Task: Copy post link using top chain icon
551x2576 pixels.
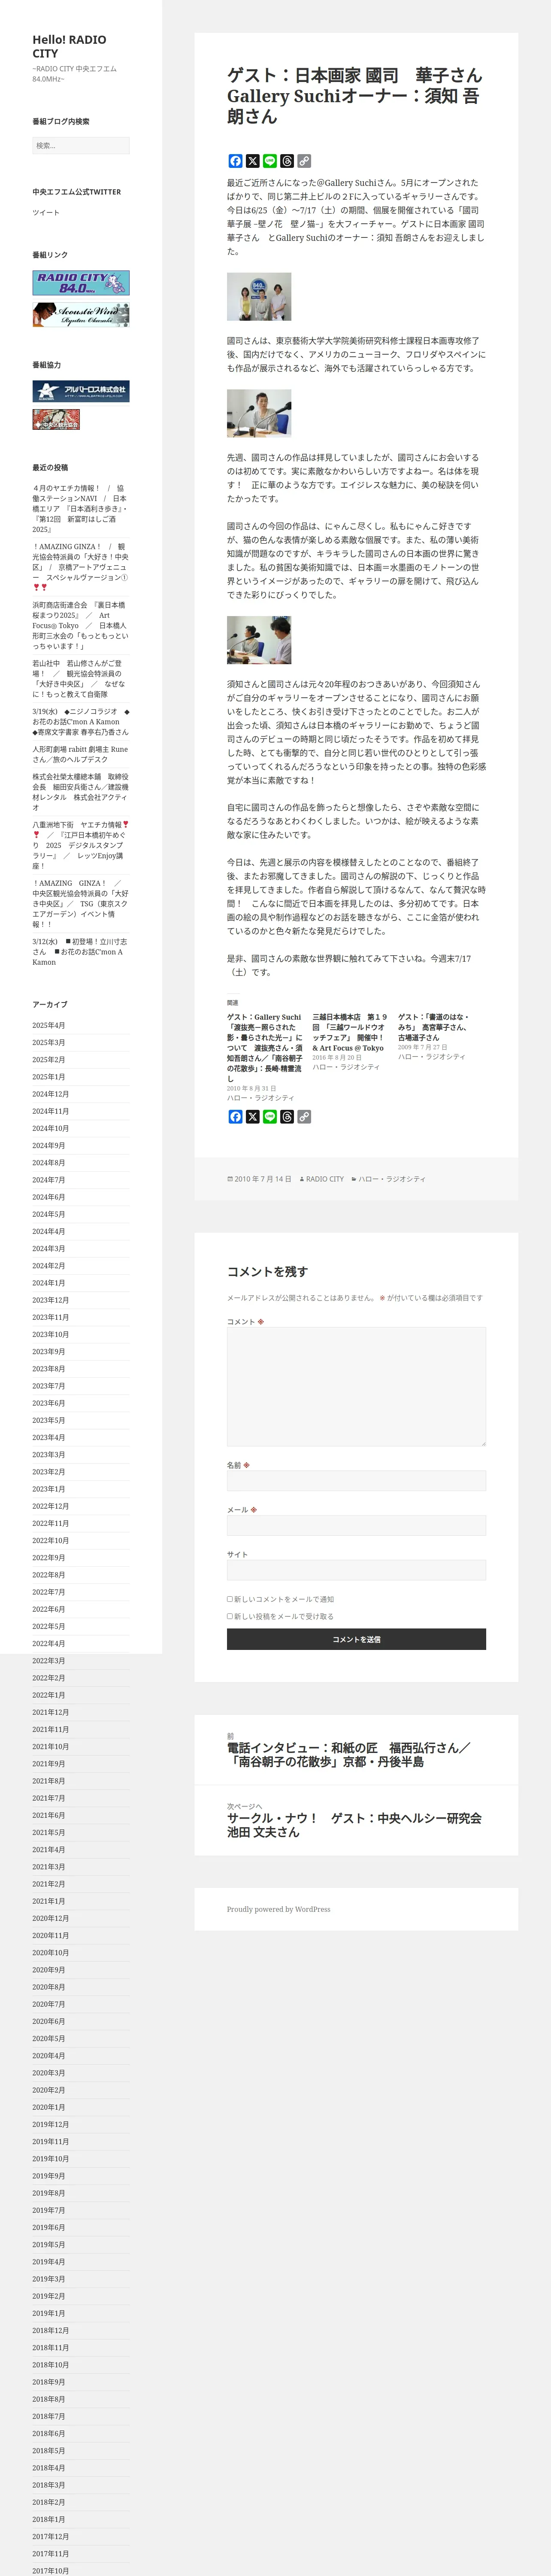Action: (304, 161)
